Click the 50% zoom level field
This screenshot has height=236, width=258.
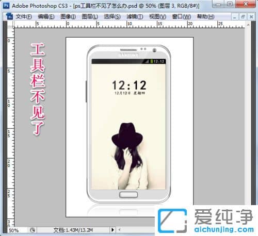(x=17, y=230)
